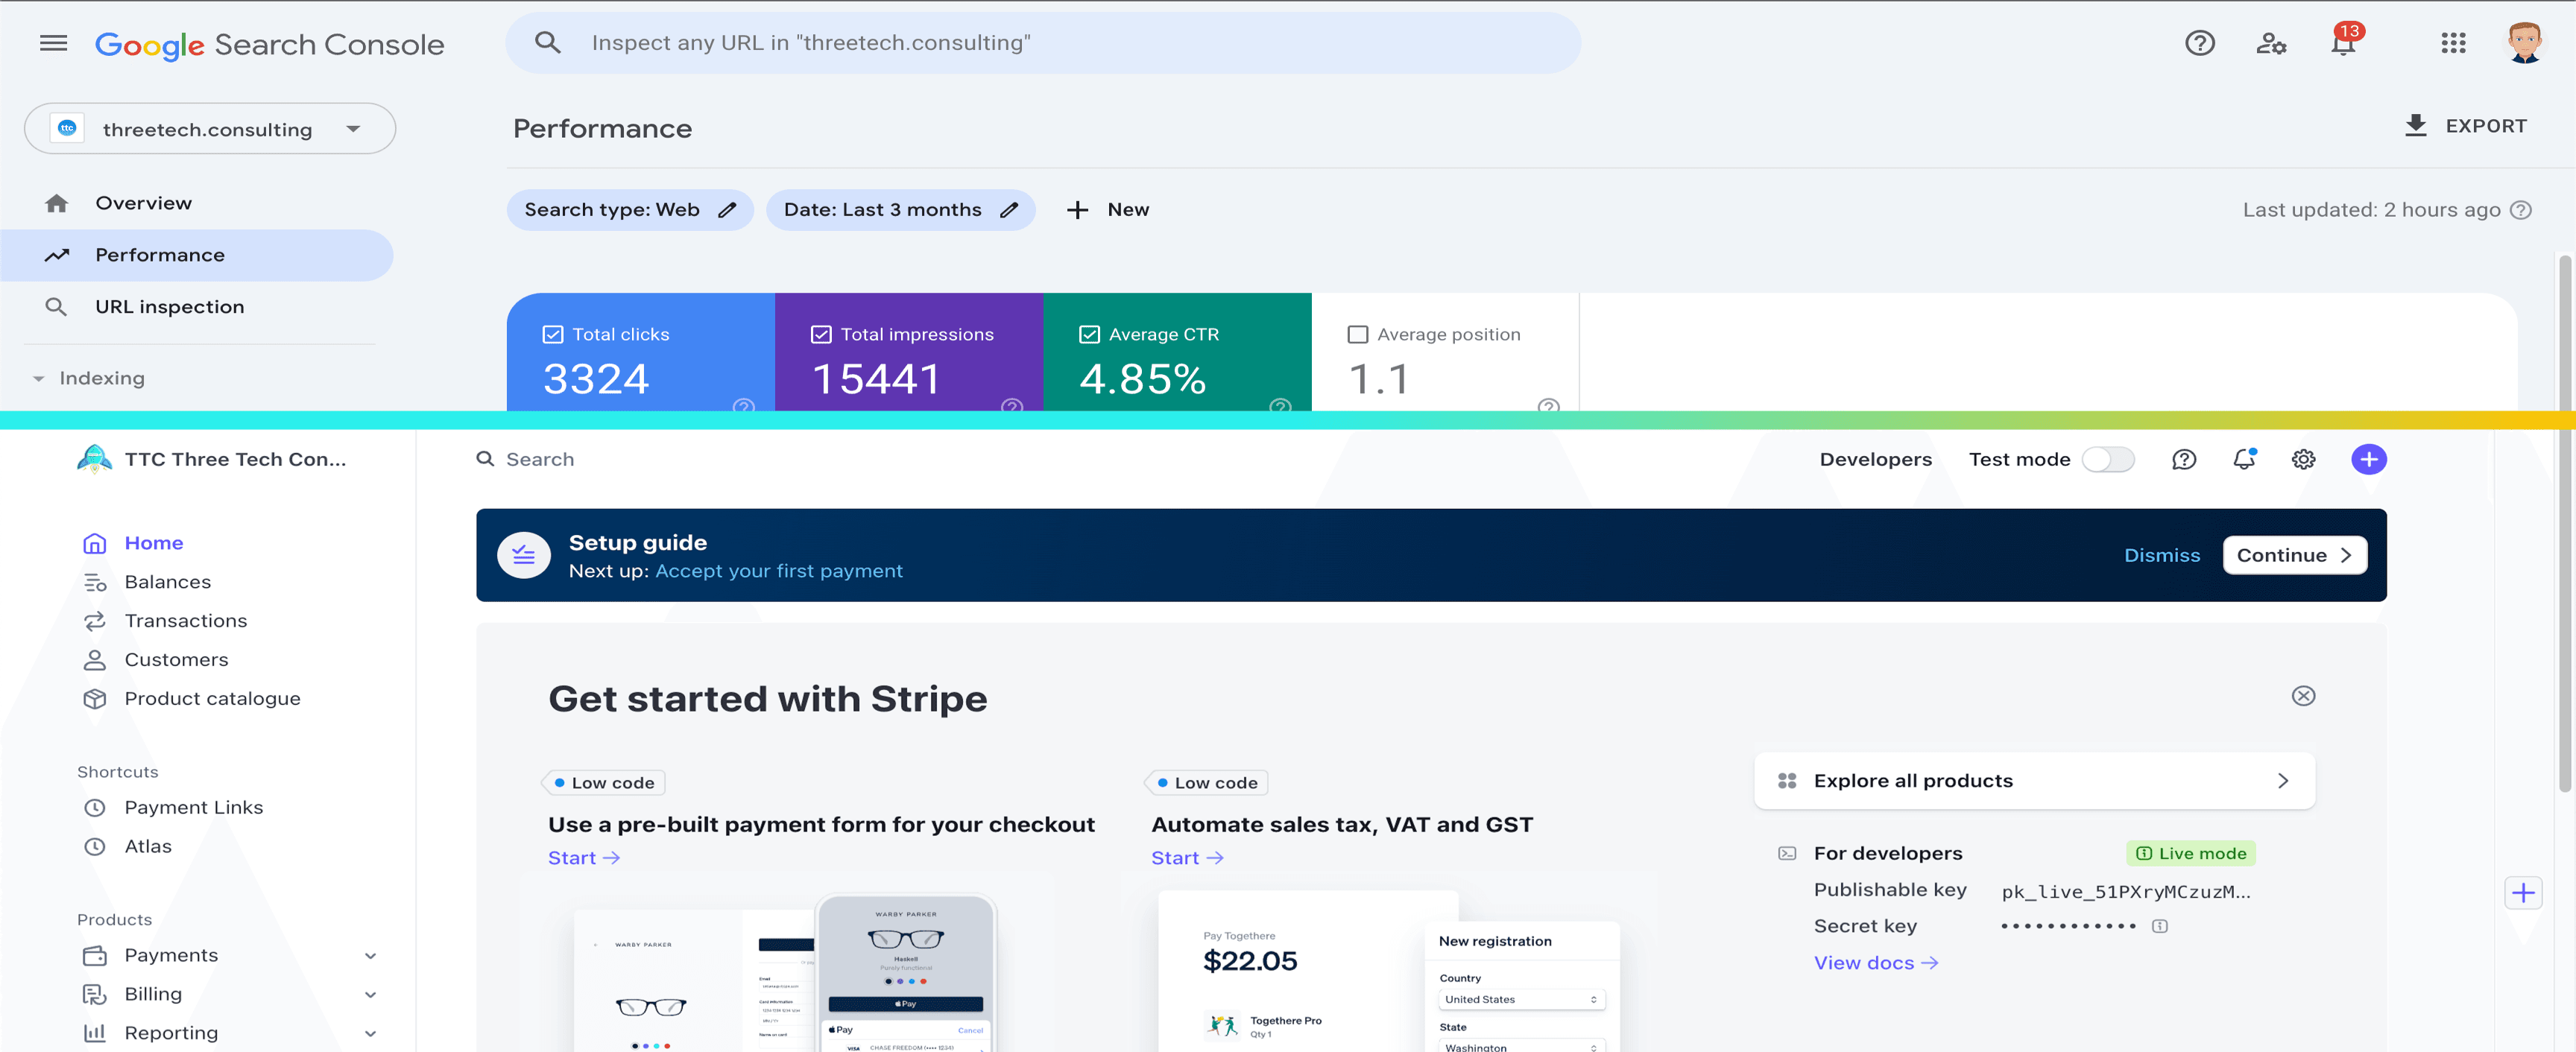The height and width of the screenshot is (1052, 2576).
Task: Switch on Test mode toggle
Action: pyautogui.click(x=2108, y=459)
